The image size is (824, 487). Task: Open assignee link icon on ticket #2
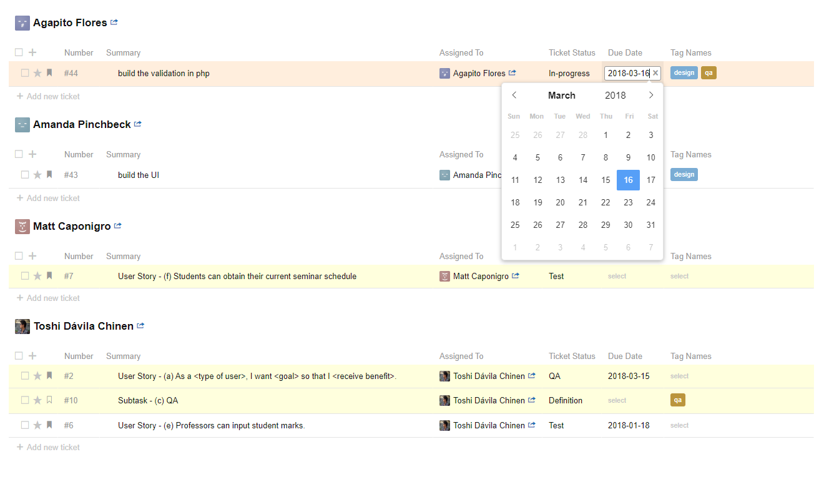tap(532, 375)
